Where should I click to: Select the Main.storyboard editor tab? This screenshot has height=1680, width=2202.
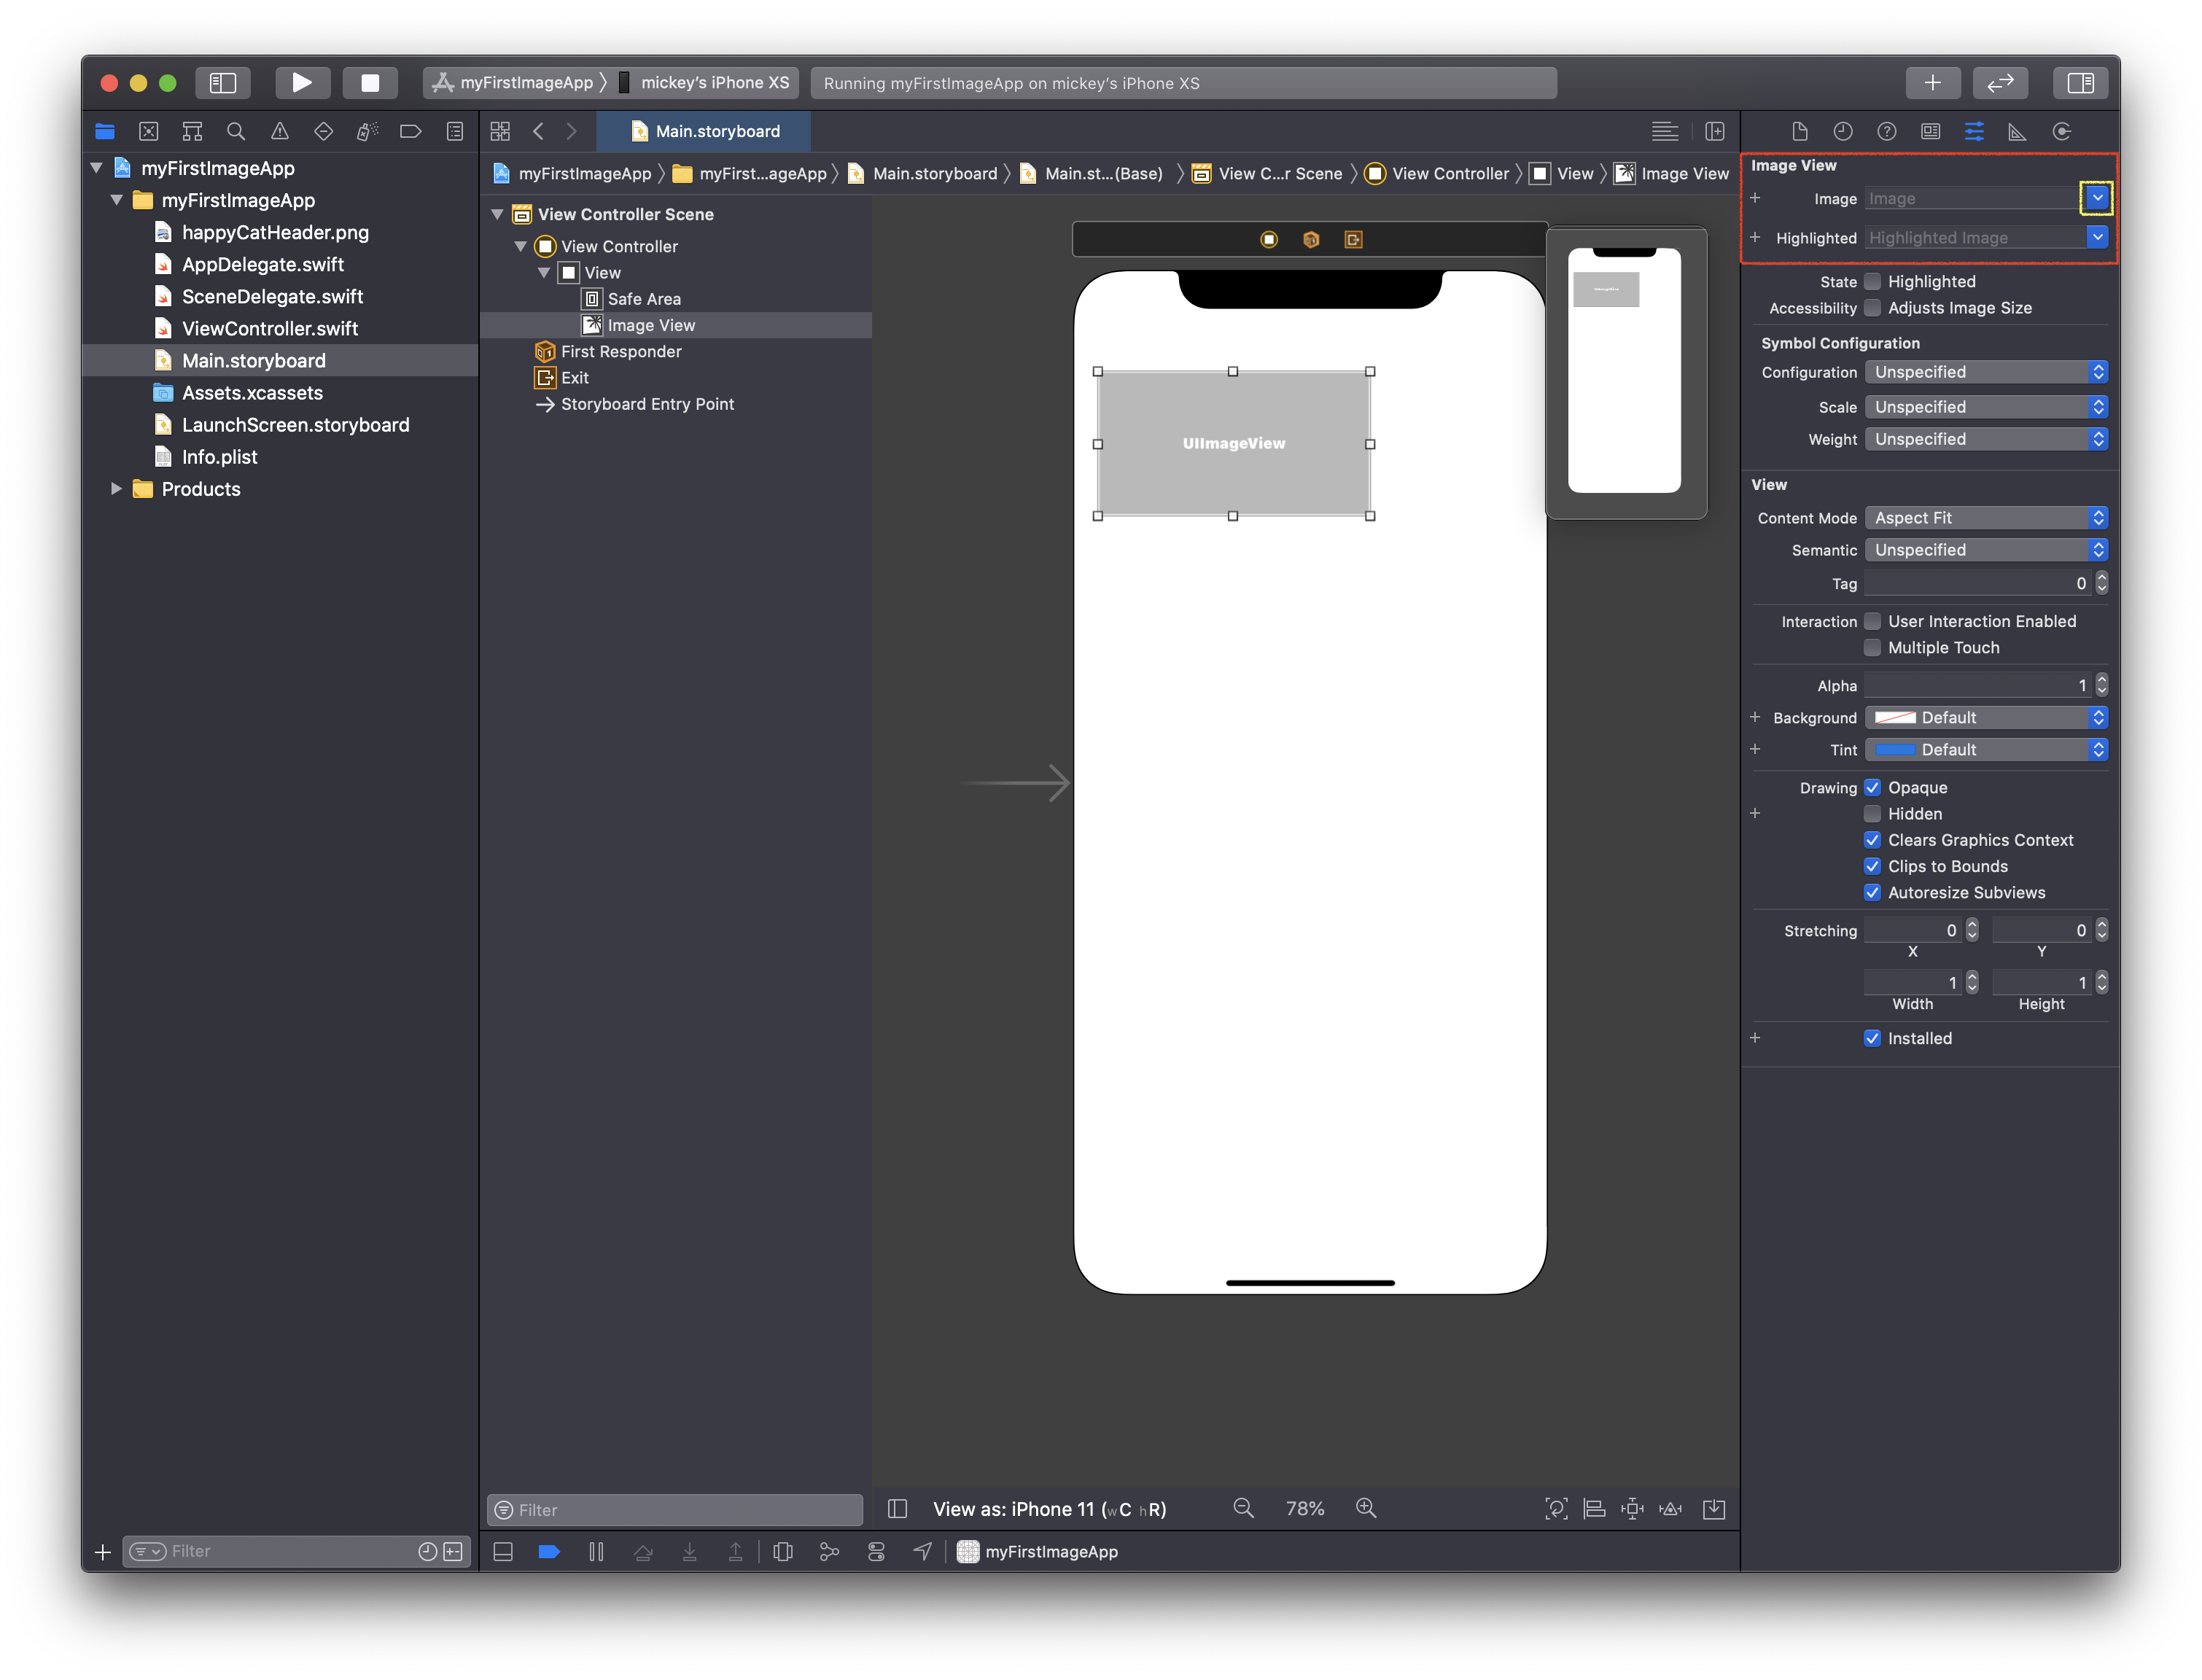[704, 131]
